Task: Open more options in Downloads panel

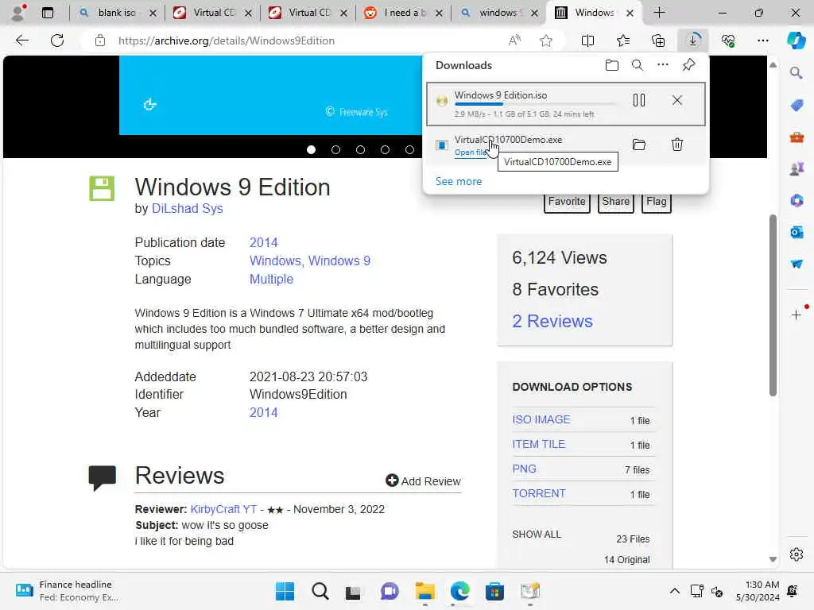Action: pos(663,65)
